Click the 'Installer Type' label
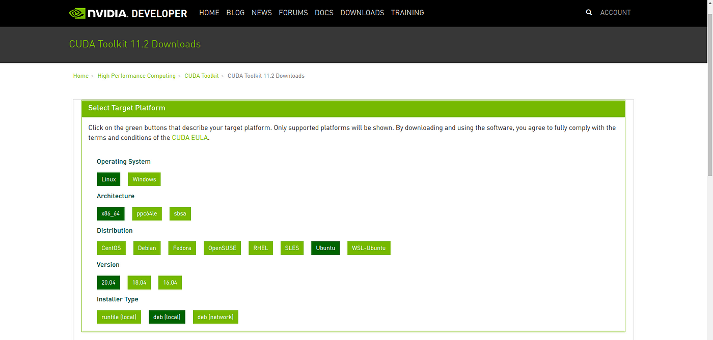713x340 pixels. 118,299
